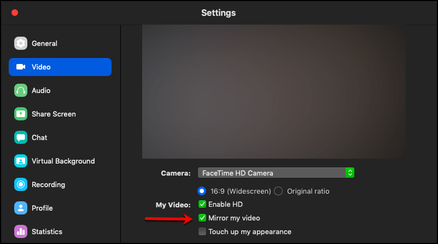Open the Profile person icon
Screen dimensions: 438x244
point(21,208)
